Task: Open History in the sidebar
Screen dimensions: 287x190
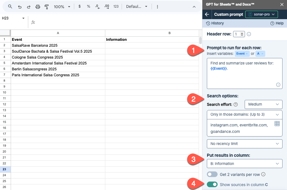Action: pos(215,23)
